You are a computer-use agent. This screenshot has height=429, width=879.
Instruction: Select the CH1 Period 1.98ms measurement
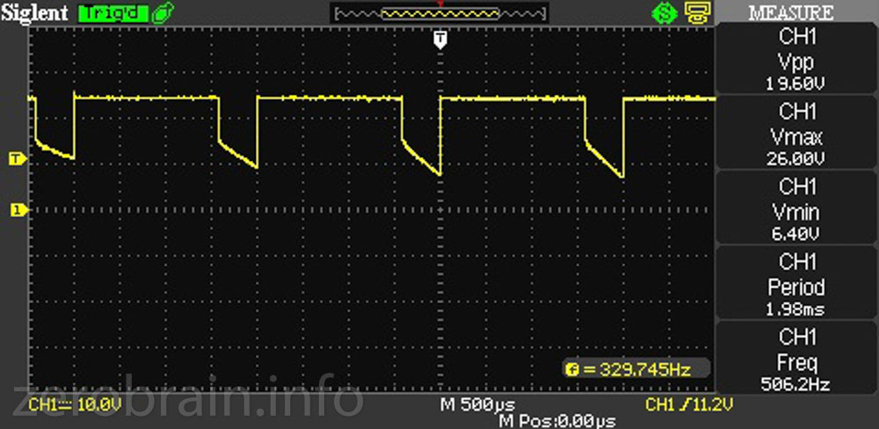[x=798, y=284]
